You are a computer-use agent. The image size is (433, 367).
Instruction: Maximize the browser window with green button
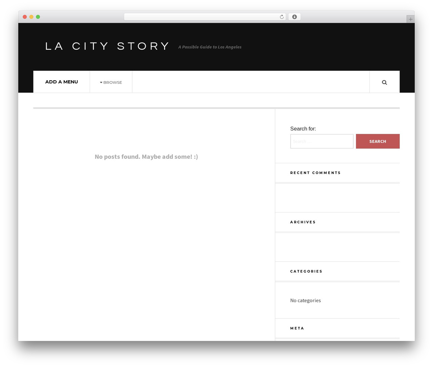pos(38,17)
